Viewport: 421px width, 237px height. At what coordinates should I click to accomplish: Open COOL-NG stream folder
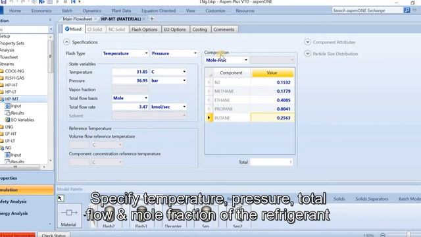pyautogui.click(x=14, y=71)
